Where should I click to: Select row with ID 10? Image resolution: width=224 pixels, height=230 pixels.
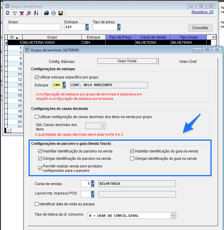pyautogui.click(x=15, y=69)
